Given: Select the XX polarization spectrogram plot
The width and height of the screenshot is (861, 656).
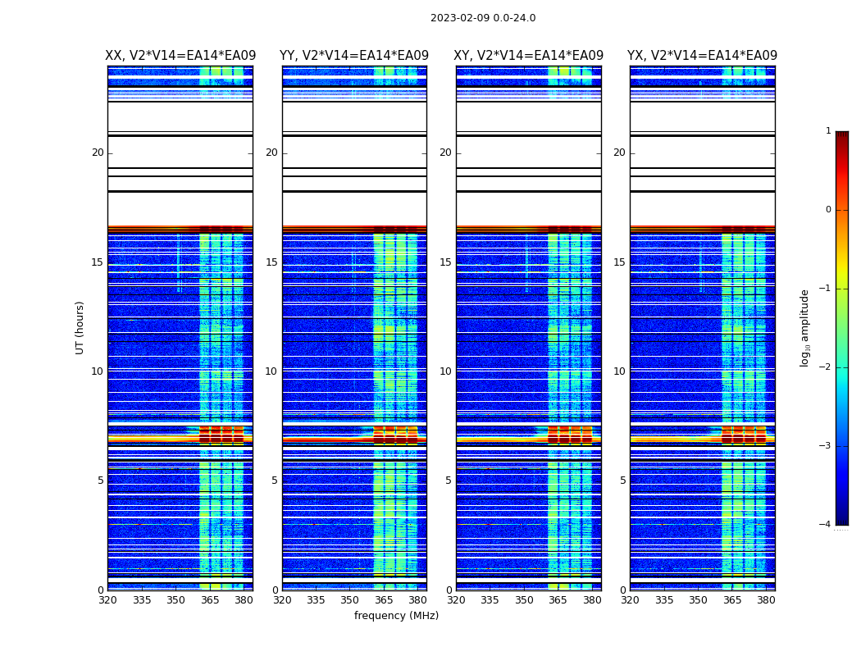Looking at the screenshot, I should pos(180,328).
